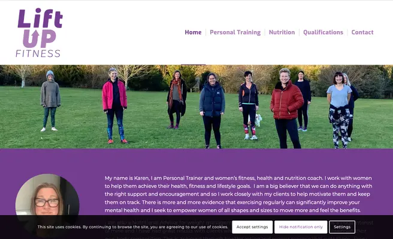This screenshot has height=239, width=393.
Task: Navigate to the Contact page
Action: [x=362, y=32]
